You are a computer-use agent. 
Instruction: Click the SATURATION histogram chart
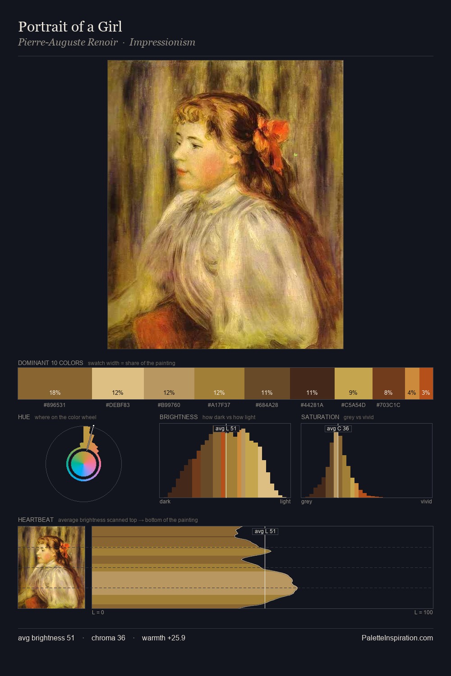point(367,461)
